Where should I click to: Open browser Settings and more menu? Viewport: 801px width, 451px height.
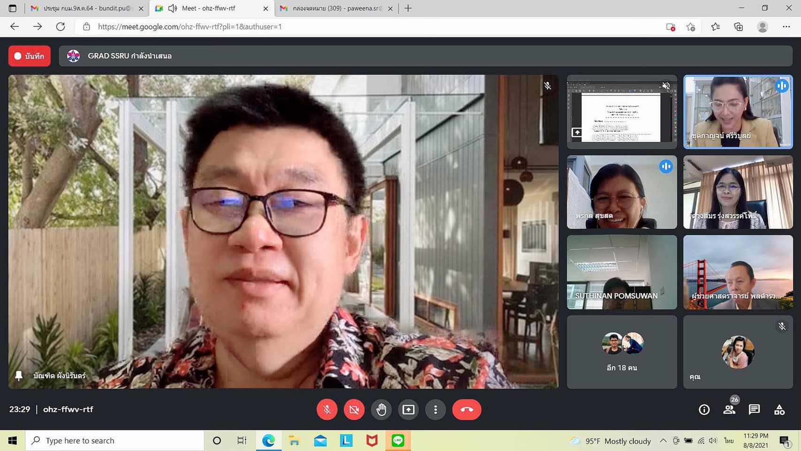(786, 27)
